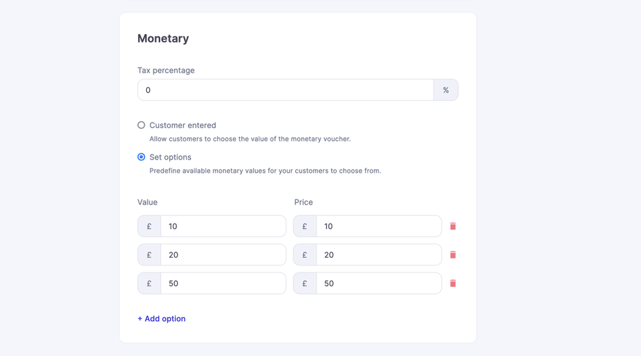Select the Customer entered radio button

point(141,125)
